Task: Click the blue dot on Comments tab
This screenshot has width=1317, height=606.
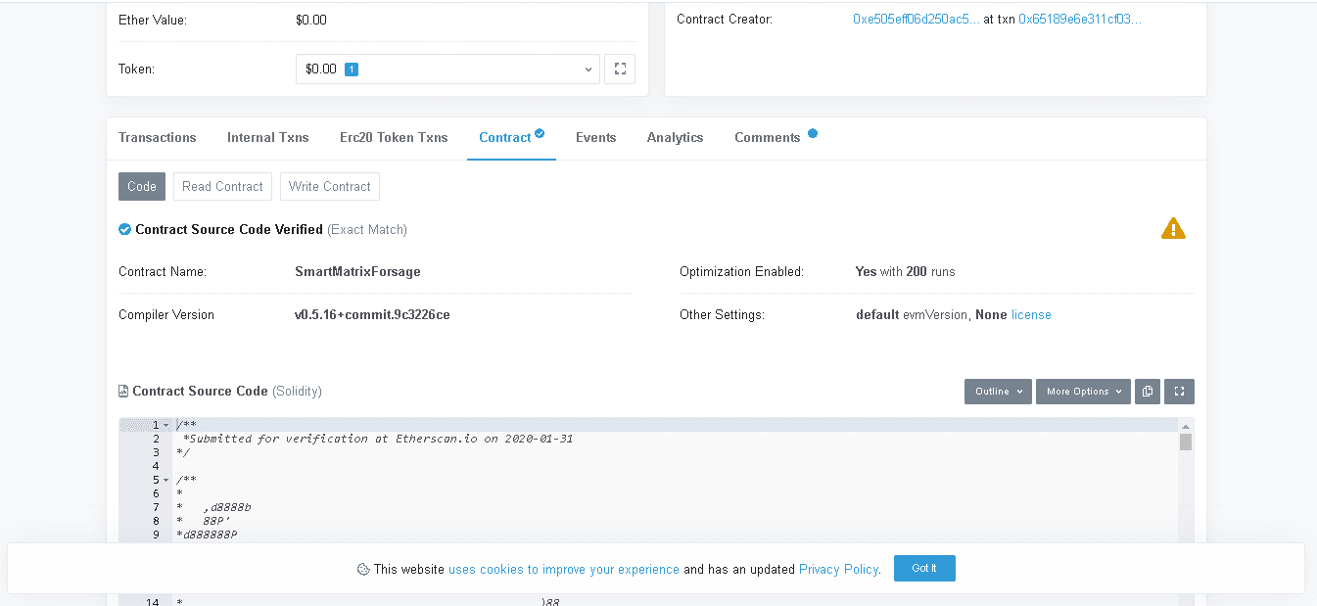Action: [813, 133]
